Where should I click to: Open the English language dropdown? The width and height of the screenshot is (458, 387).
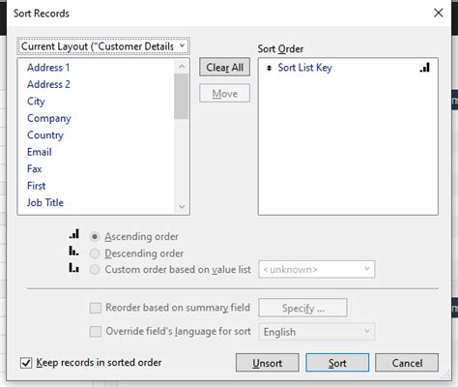pos(317,332)
